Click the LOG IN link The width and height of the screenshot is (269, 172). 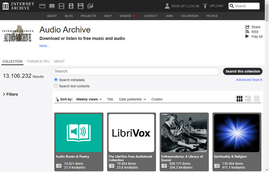(x=193, y=6)
